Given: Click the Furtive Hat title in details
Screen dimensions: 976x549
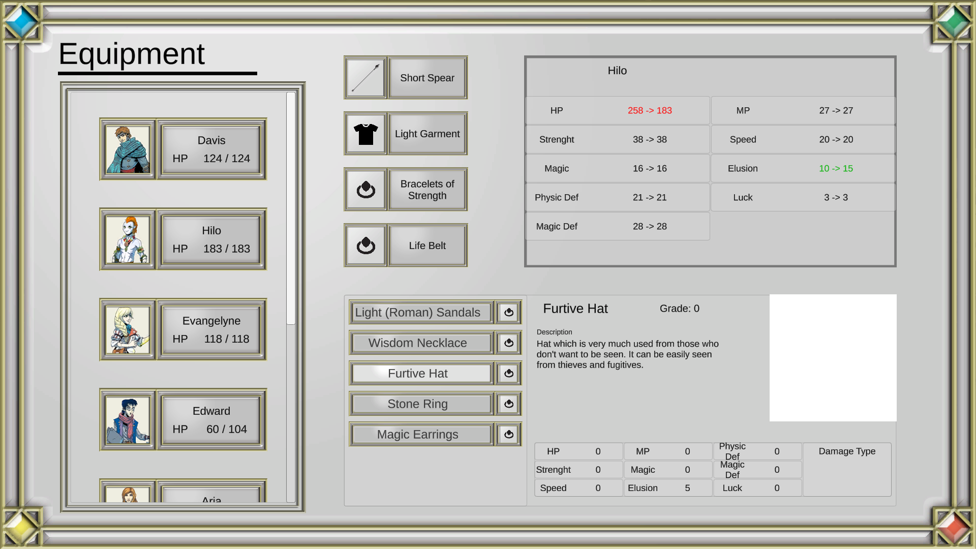Looking at the screenshot, I should click(575, 309).
